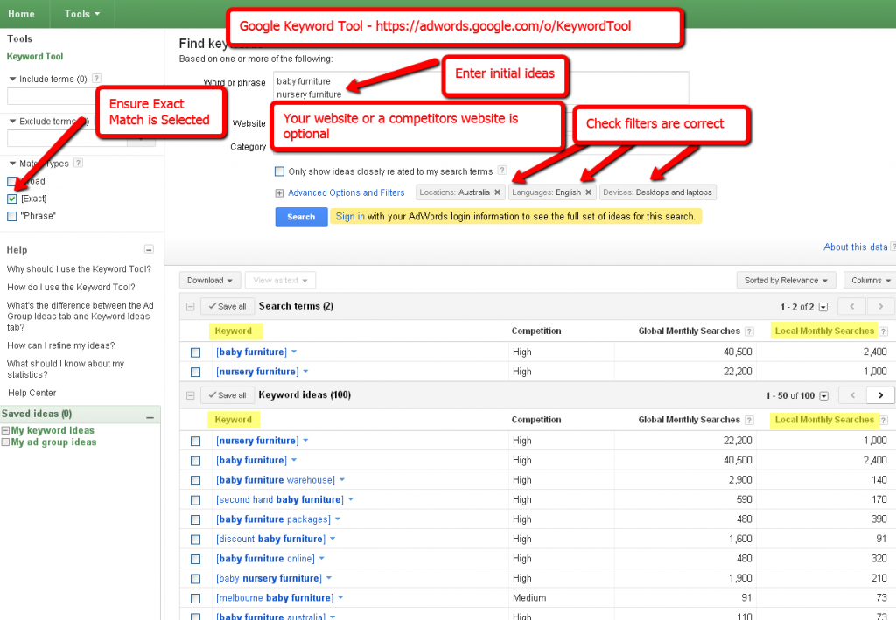Open the Download dropdown
Viewport: 896px width, 620px height.
tap(210, 281)
